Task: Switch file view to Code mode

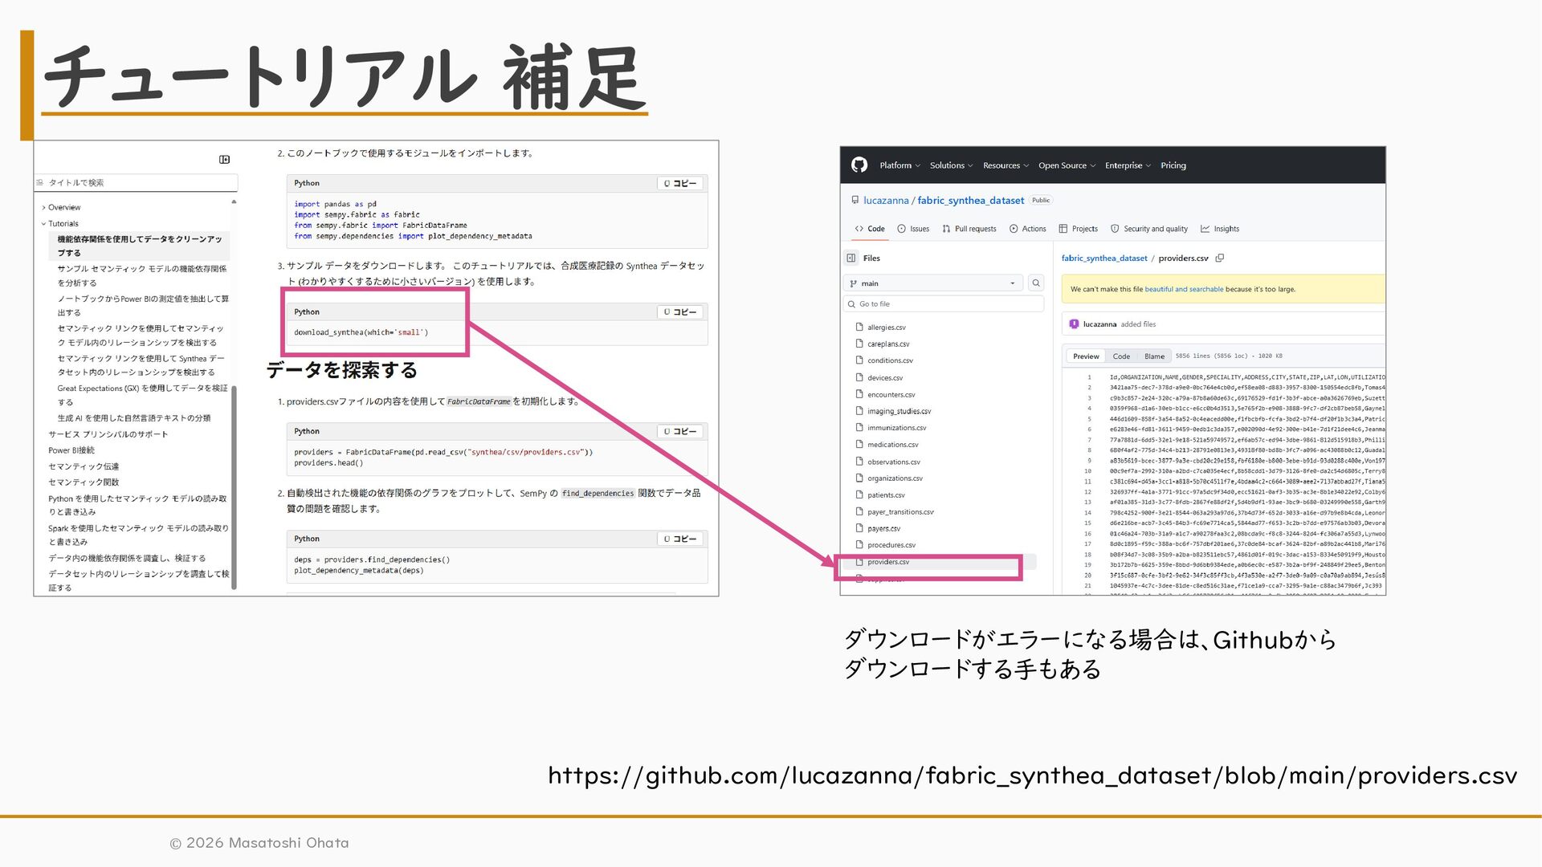Action: tap(1121, 356)
